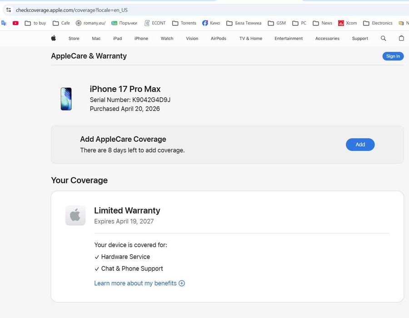Open the Mac menu
This screenshot has height=318, width=409.
pos(96,39)
